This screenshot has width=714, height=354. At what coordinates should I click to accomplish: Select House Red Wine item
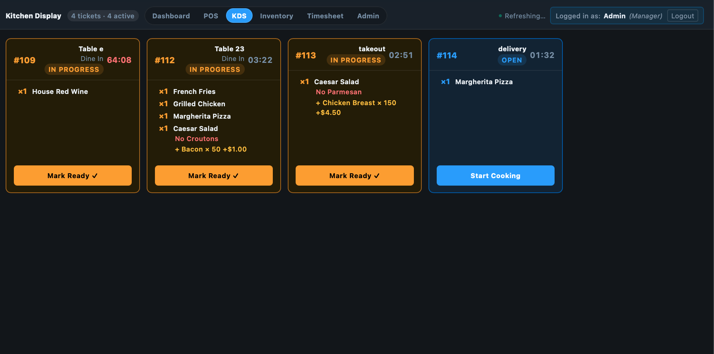pyautogui.click(x=60, y=91)
